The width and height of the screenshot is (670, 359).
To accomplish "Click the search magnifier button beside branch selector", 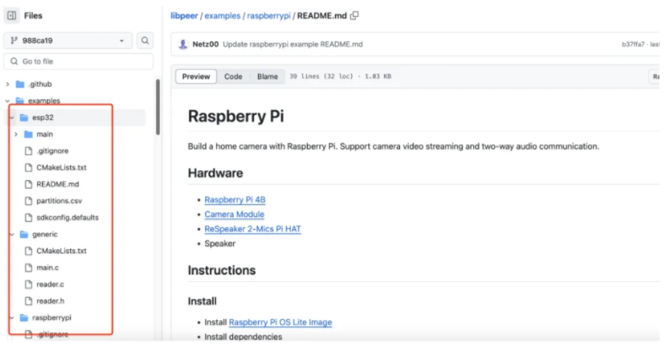I will click(x=145, y=41).
